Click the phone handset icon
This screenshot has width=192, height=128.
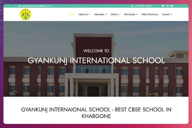[x=132, y=6]
